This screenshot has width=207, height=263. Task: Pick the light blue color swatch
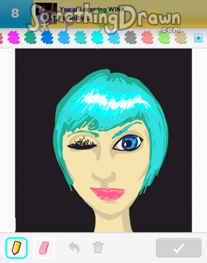114,37
